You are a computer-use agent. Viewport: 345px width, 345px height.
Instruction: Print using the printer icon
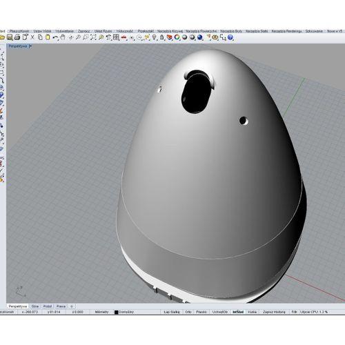click(17, 37)
